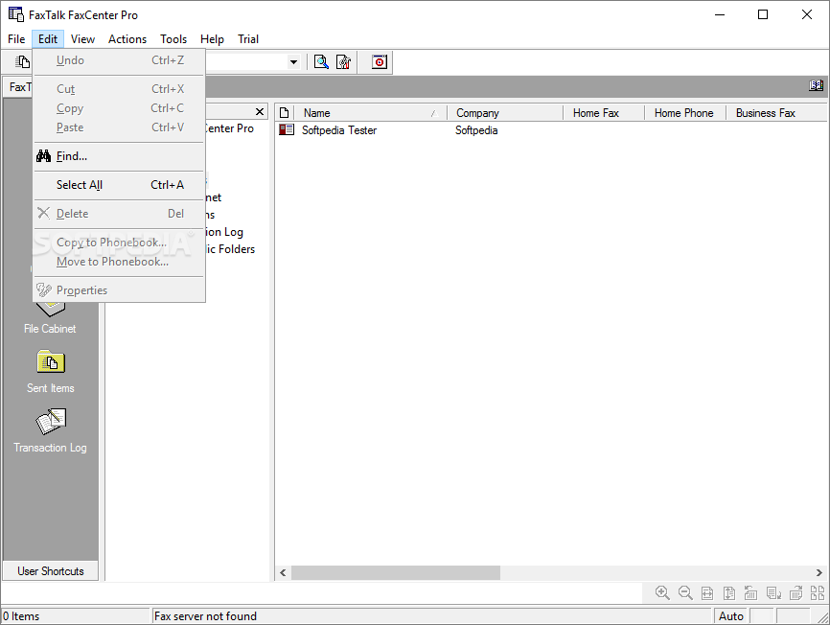The width and height of the screenshot is (830, 625).
Task: Click Move to Phonebook... menu entry
Action: click(119, 262)
